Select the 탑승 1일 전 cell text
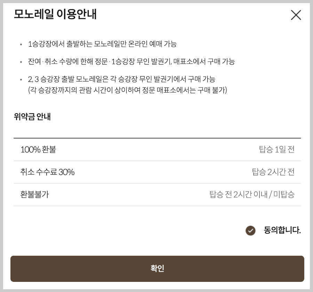The image size is (313, 292). [276, 149]
